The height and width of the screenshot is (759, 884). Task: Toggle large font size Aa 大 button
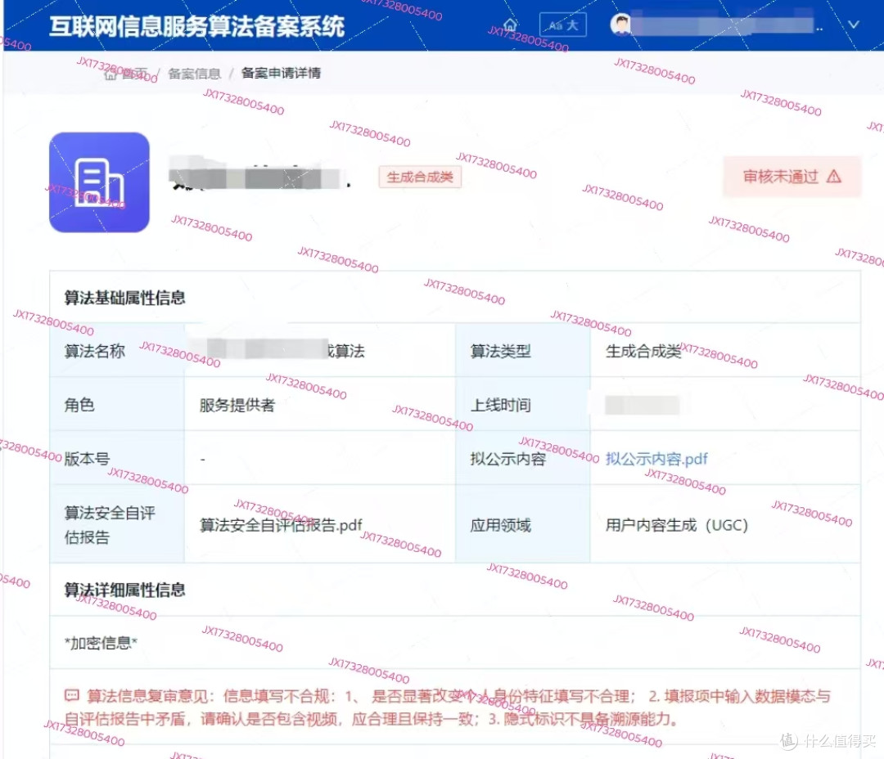[562, 25]
